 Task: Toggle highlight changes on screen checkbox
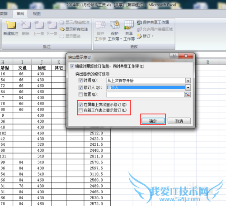click(80, 105)
